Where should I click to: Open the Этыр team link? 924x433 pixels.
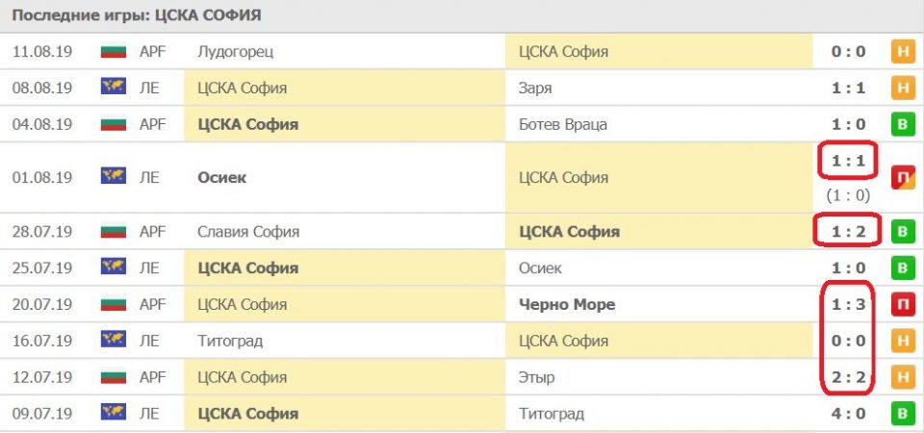[537, 377]
